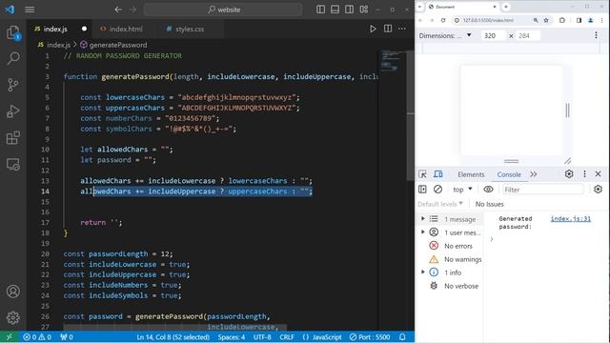
Task: Open the Accounts menu in activity bar
Action: coord(12,292)
